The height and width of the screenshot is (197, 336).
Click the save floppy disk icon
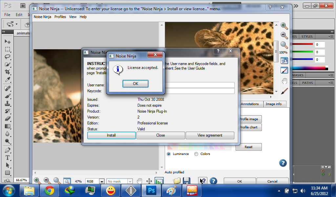pyautogui.click(x=186, y=181)
